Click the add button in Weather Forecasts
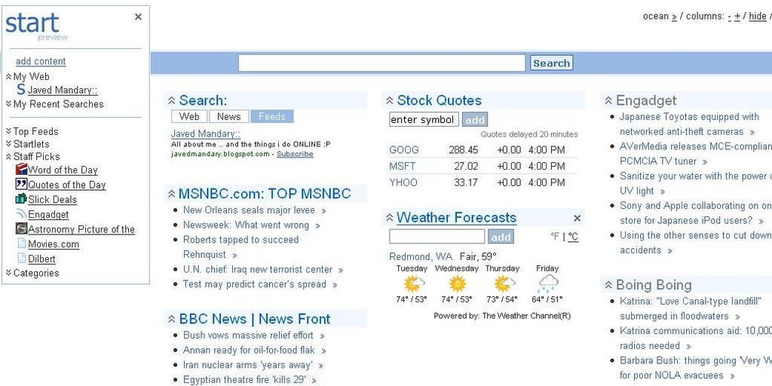The image size is (772, 386). 501,237
